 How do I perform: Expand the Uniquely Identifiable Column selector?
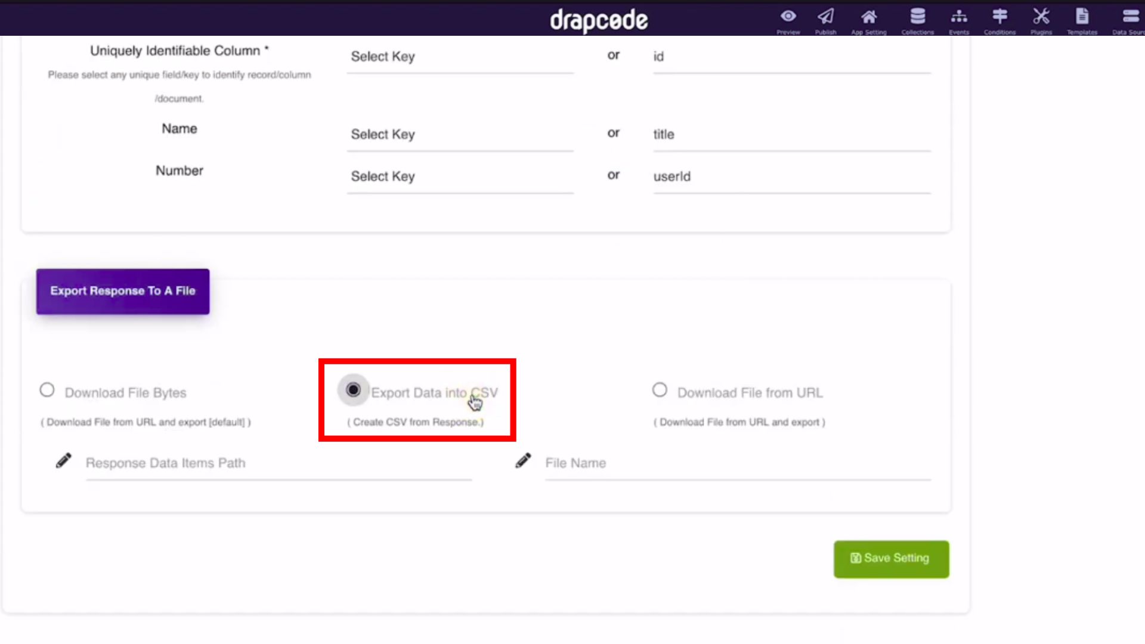pos(459,57)
